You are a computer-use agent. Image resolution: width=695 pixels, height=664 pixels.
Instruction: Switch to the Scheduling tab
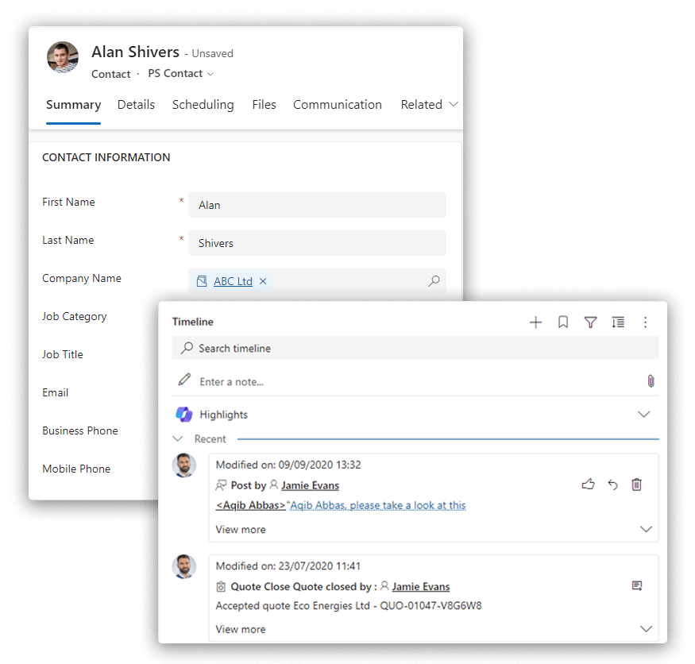click(x=203, y=105)
